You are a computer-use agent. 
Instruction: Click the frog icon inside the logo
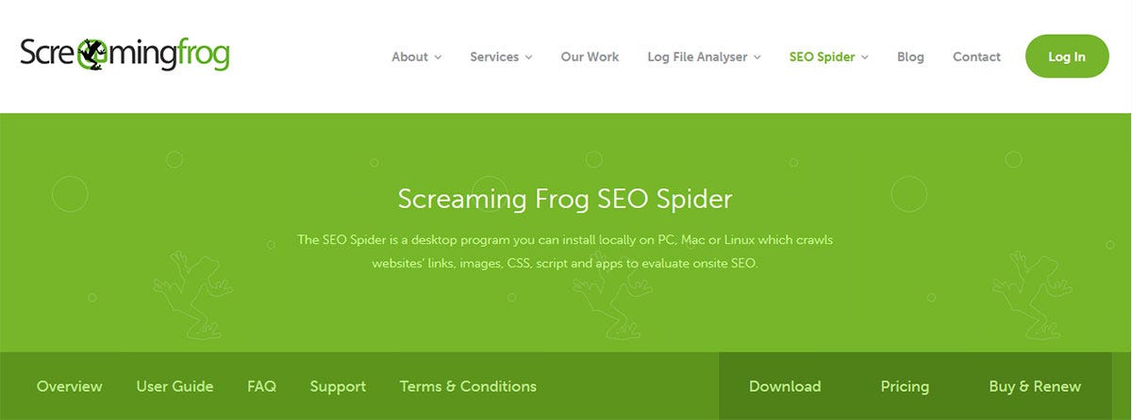point(92,56)
